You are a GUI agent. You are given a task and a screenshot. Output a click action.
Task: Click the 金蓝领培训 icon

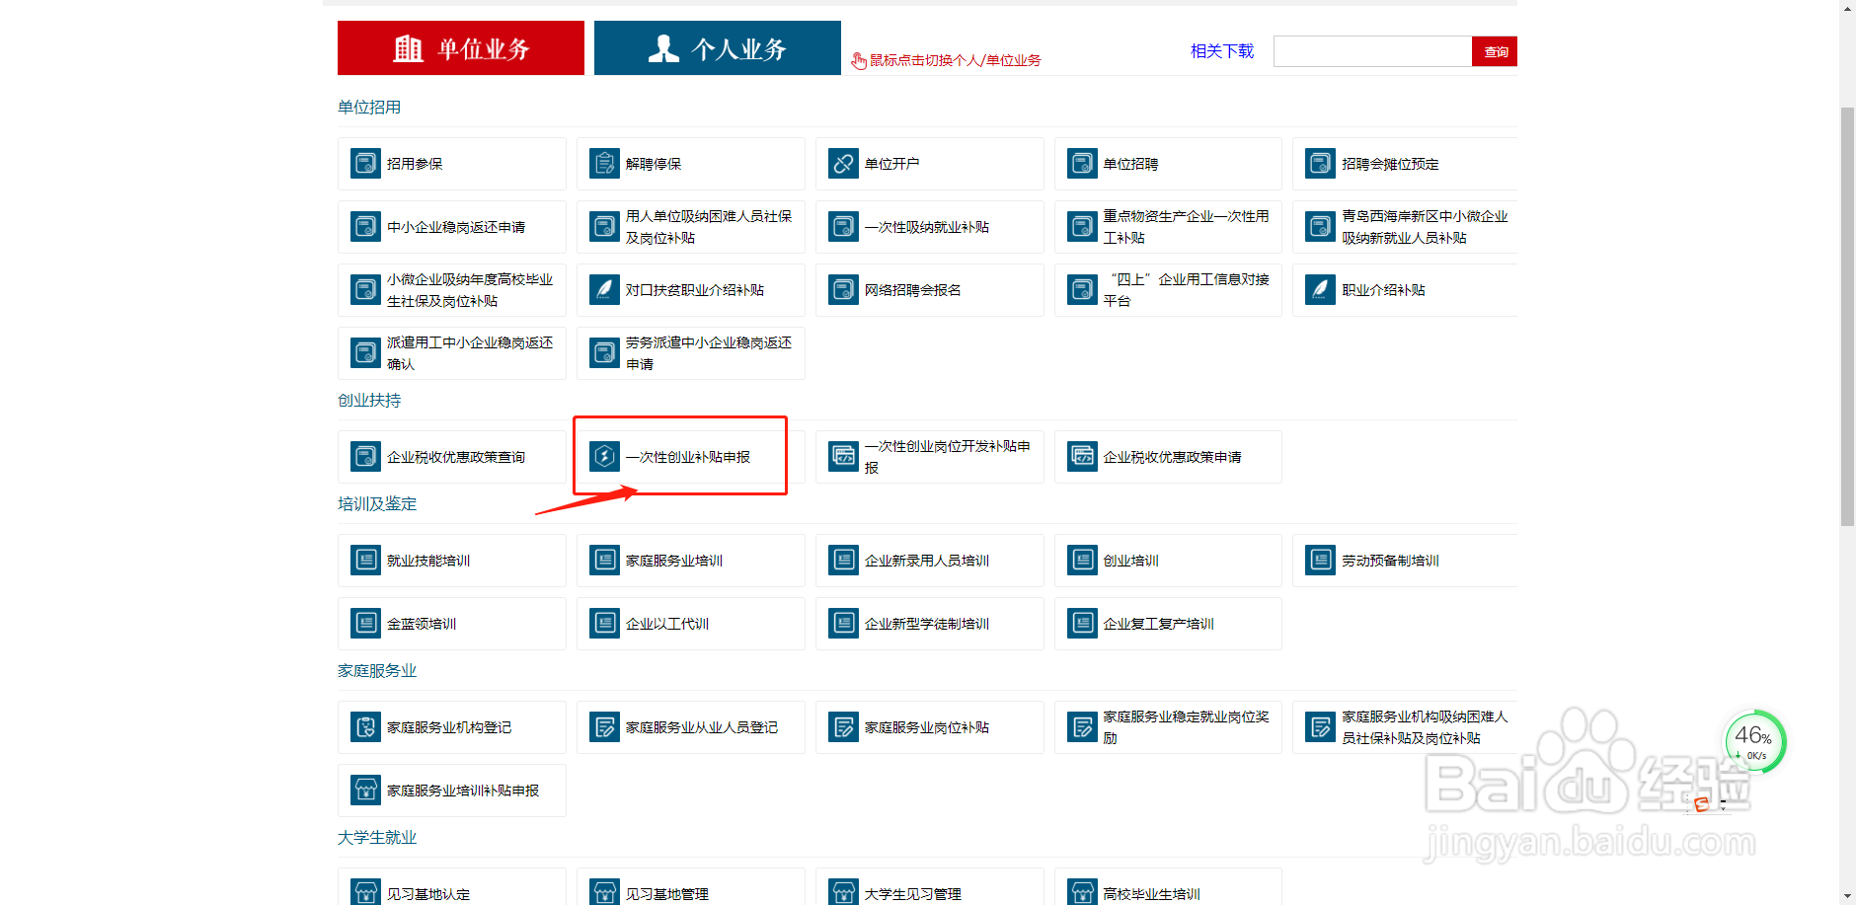(365, 624)
